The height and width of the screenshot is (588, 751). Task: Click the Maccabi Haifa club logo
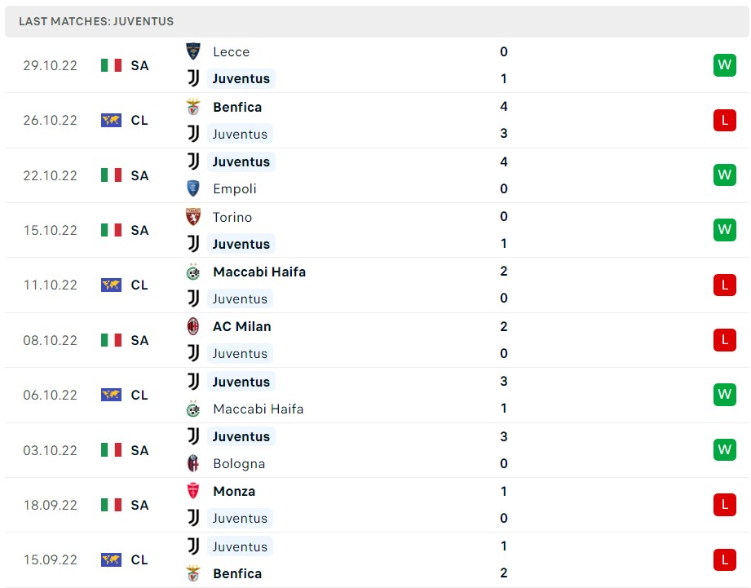[195, 272]
